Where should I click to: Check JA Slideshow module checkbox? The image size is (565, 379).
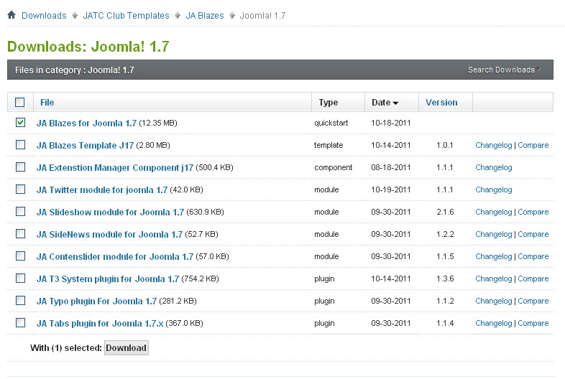pos(21,211)
